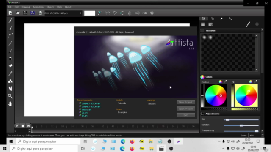The width and height of the screenshot is (271, 152).
Task: Open the FULL HD resolution dropdown
Action: click(63, 13)
